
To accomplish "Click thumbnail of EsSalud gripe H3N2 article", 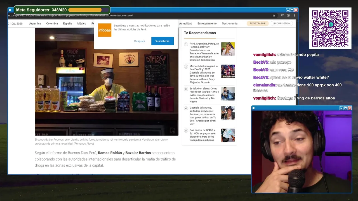I will [x=228, y=94].
